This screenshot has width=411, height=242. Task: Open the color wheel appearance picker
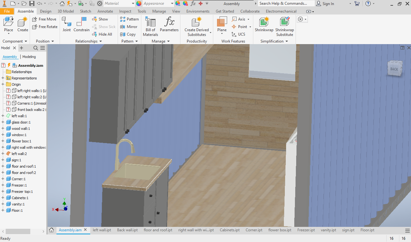[x=139, y=3]
